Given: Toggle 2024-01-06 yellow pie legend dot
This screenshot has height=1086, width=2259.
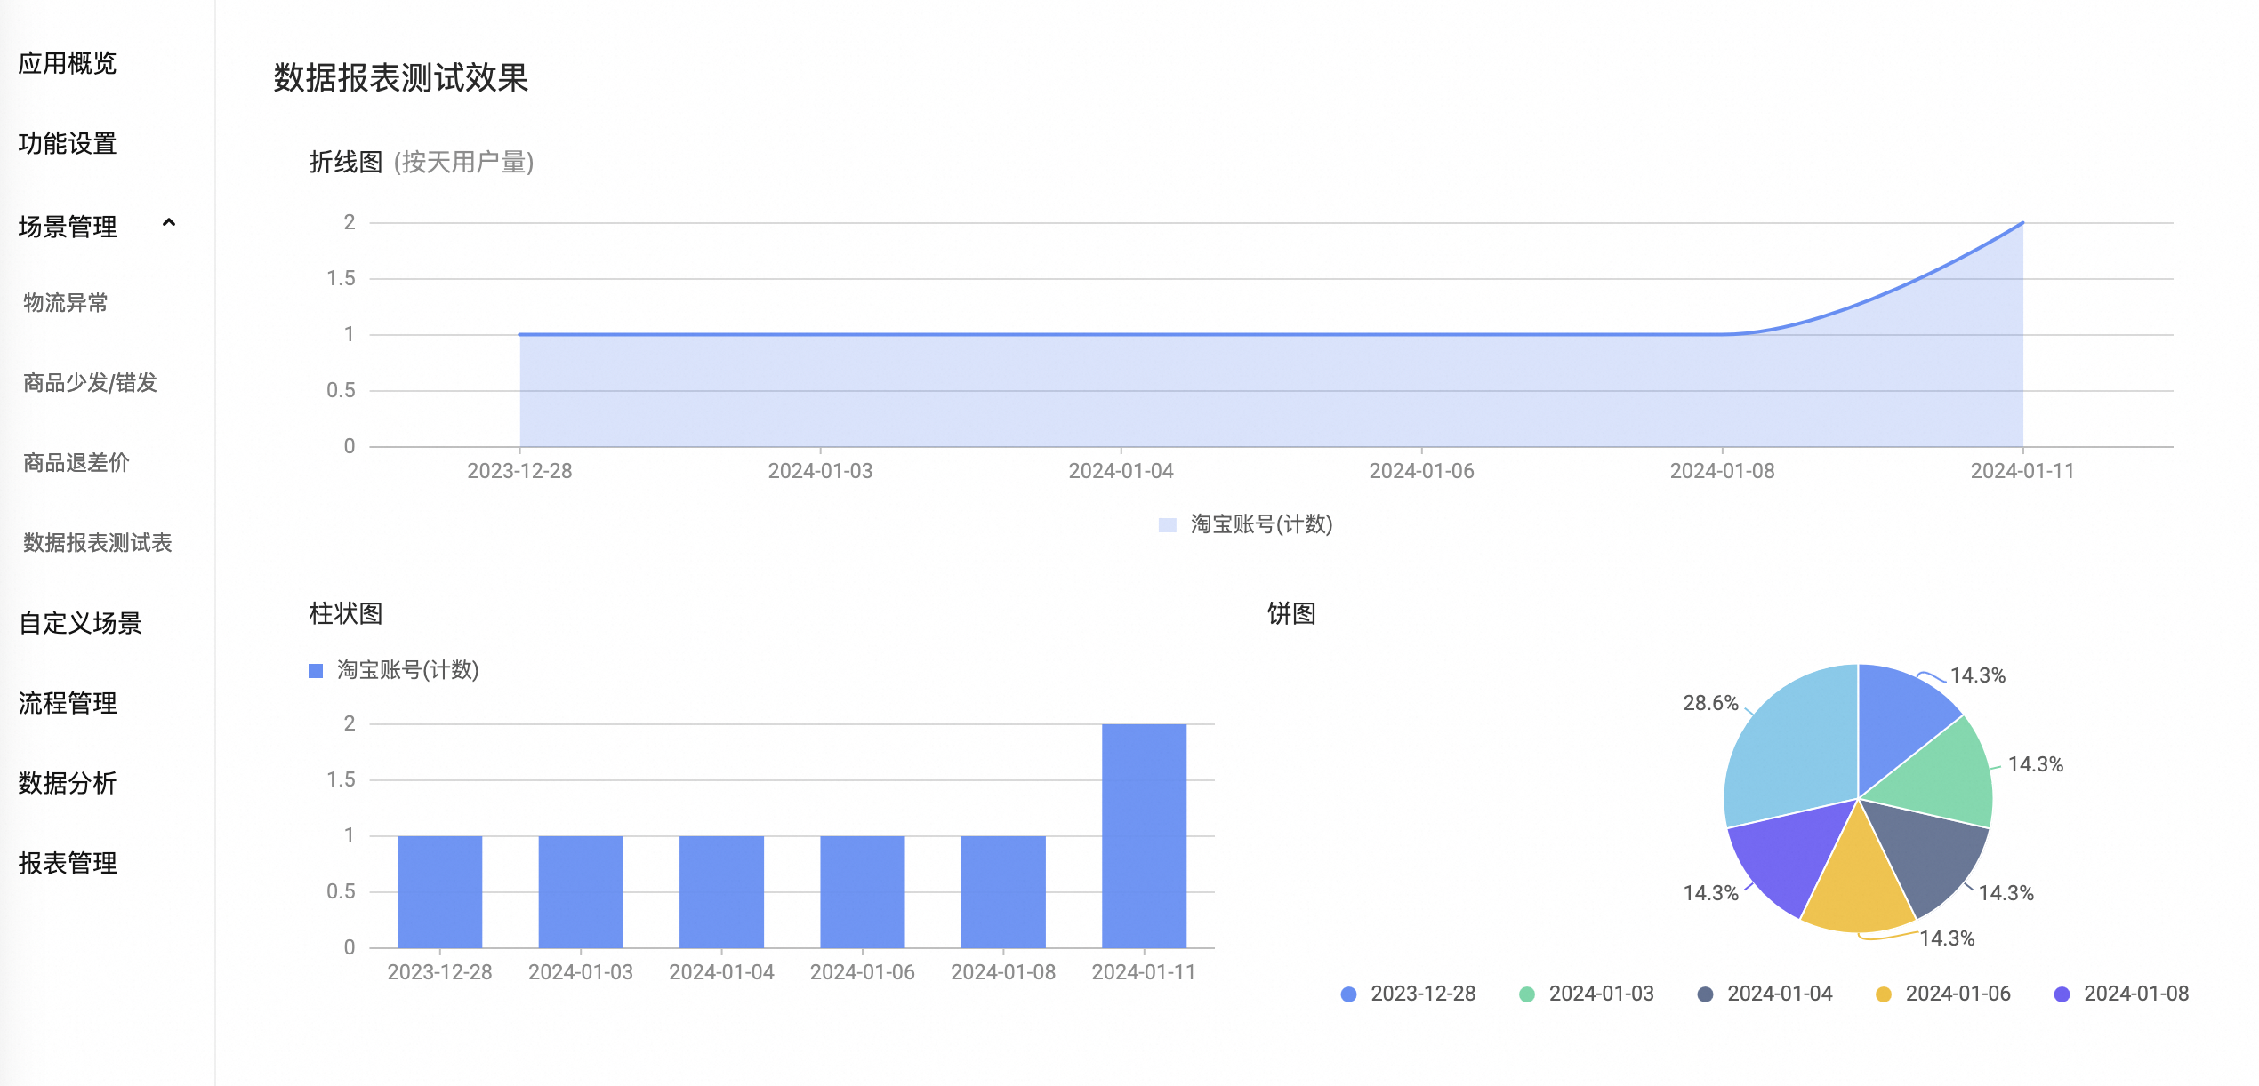Looking at the screenshot, I should [1883, 994].
